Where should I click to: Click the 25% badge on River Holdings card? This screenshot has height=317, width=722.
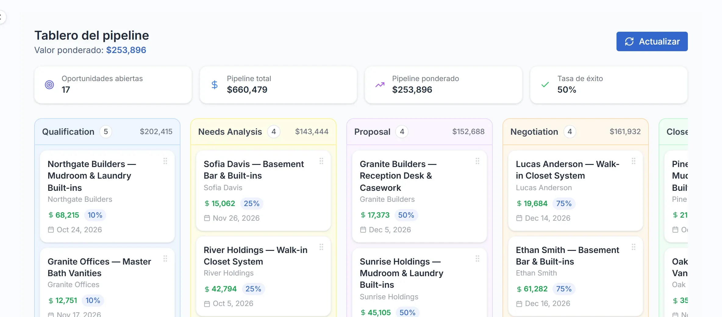(253, 289)
